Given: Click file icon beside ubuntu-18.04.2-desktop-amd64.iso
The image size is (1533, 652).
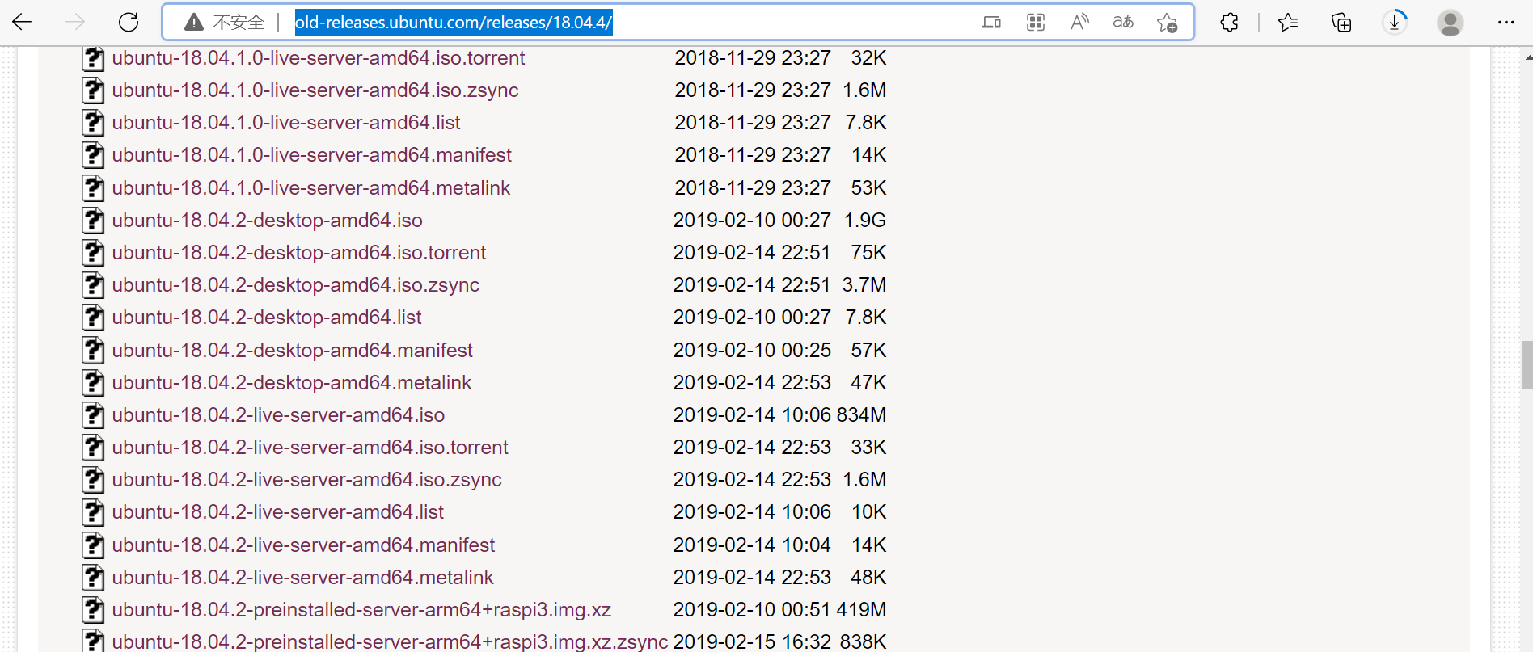Looking at the screenshot, I should point(93,221).
